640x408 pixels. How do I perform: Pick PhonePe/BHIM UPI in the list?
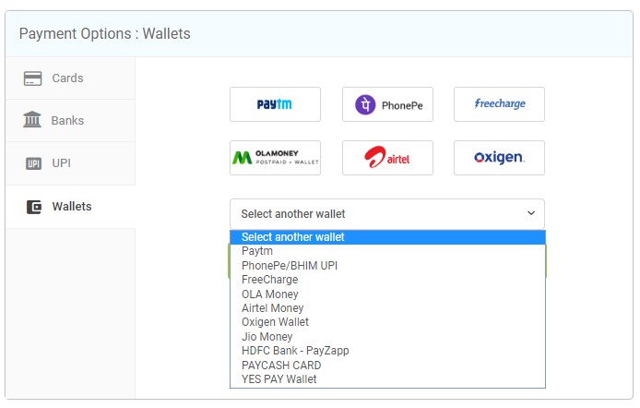[x=290, y=266]
